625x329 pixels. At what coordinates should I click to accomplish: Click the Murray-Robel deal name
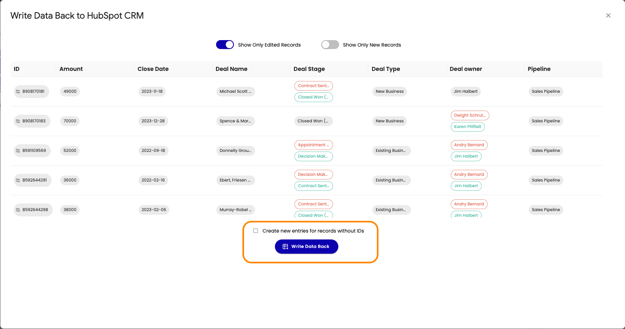pyautogui.click(x=236, y=210)
